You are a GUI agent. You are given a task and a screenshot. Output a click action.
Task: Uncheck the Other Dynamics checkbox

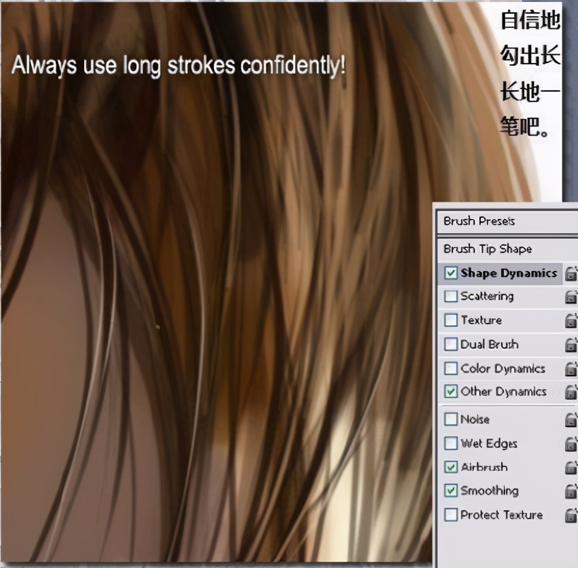451,391
